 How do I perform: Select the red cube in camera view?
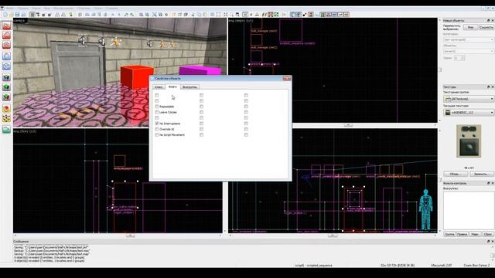pos(137,77)
